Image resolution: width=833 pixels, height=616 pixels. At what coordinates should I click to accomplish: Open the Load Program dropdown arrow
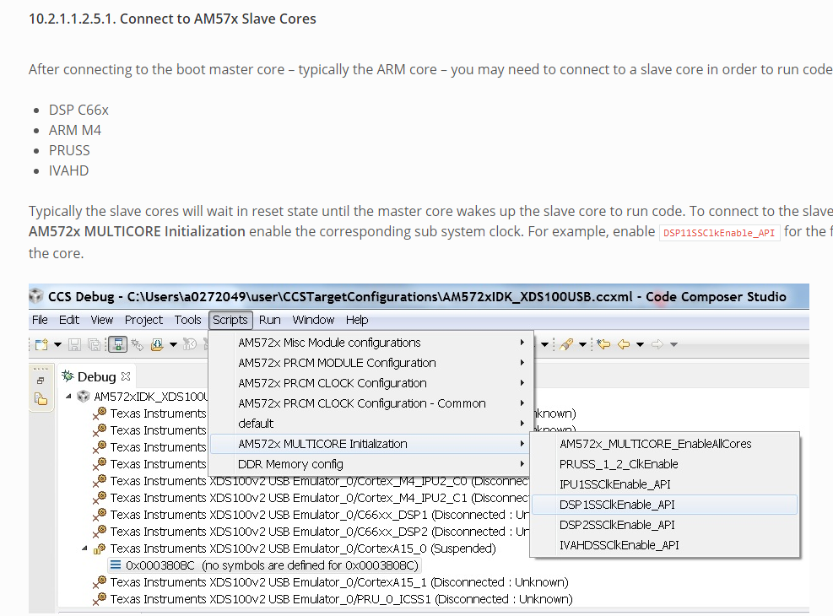(173, 344)
